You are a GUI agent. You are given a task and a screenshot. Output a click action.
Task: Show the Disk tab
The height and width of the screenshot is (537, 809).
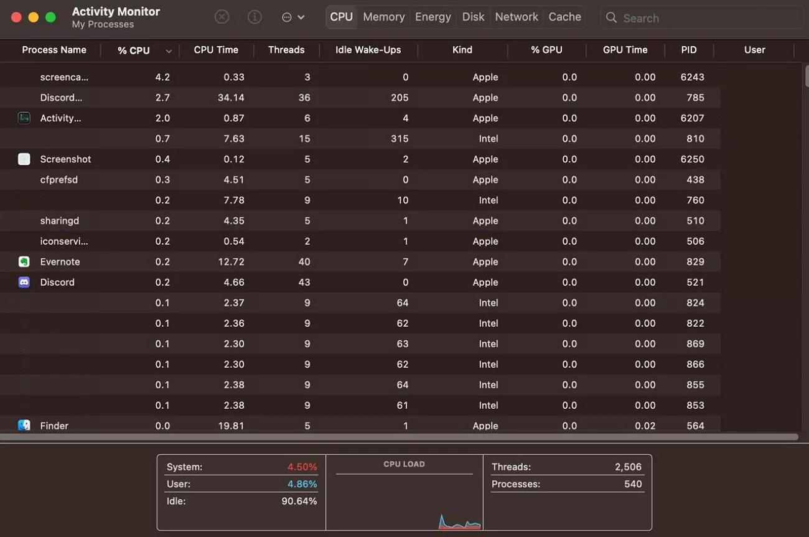click(473, 17)
